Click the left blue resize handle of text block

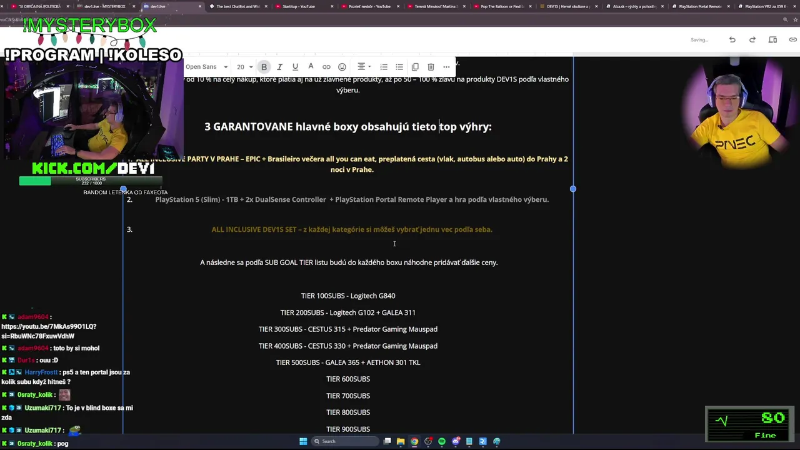coord(123,189)
